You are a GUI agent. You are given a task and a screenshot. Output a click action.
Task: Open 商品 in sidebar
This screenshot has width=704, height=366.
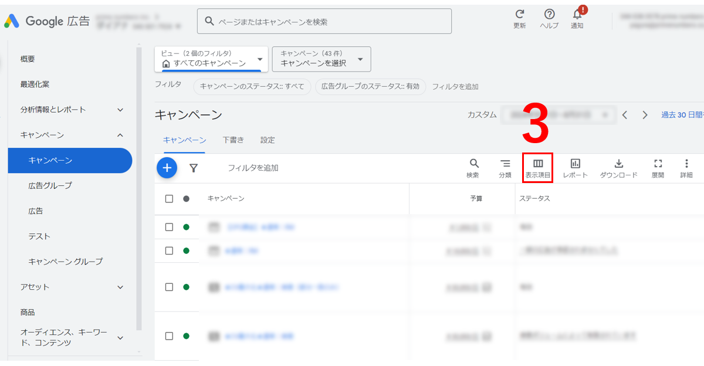tap(28, 312)
